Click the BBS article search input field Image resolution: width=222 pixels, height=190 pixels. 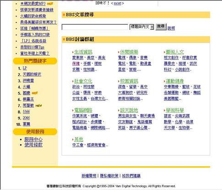pyautogui.click(x=95, y=27)
